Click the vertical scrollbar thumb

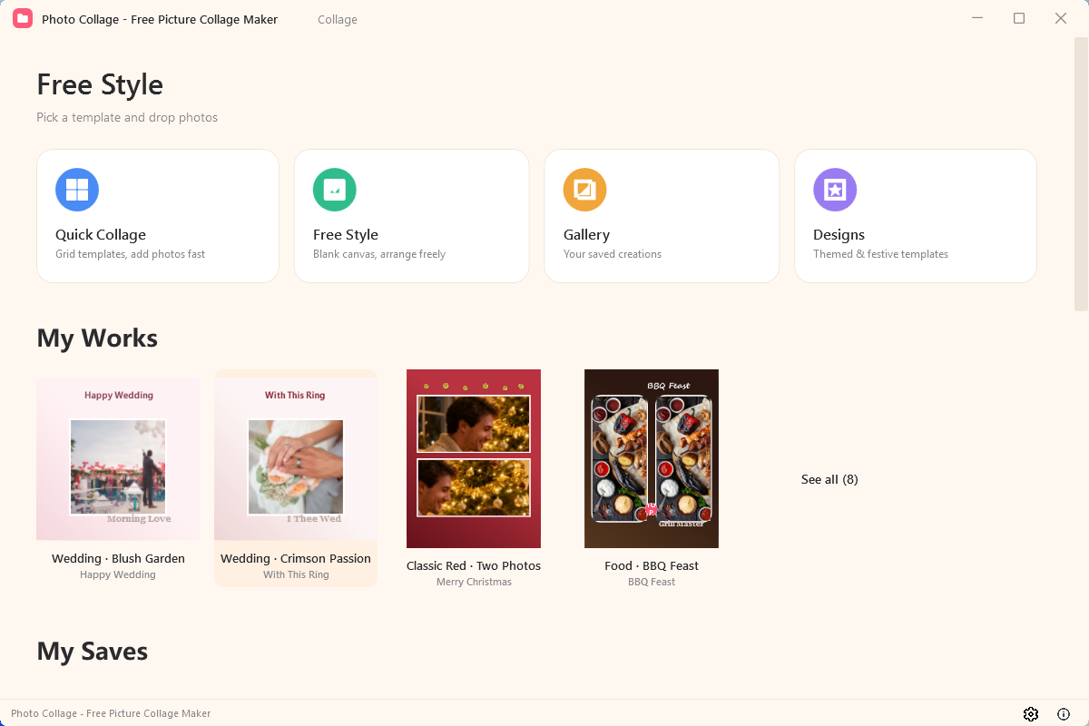tap(1081, 174)
